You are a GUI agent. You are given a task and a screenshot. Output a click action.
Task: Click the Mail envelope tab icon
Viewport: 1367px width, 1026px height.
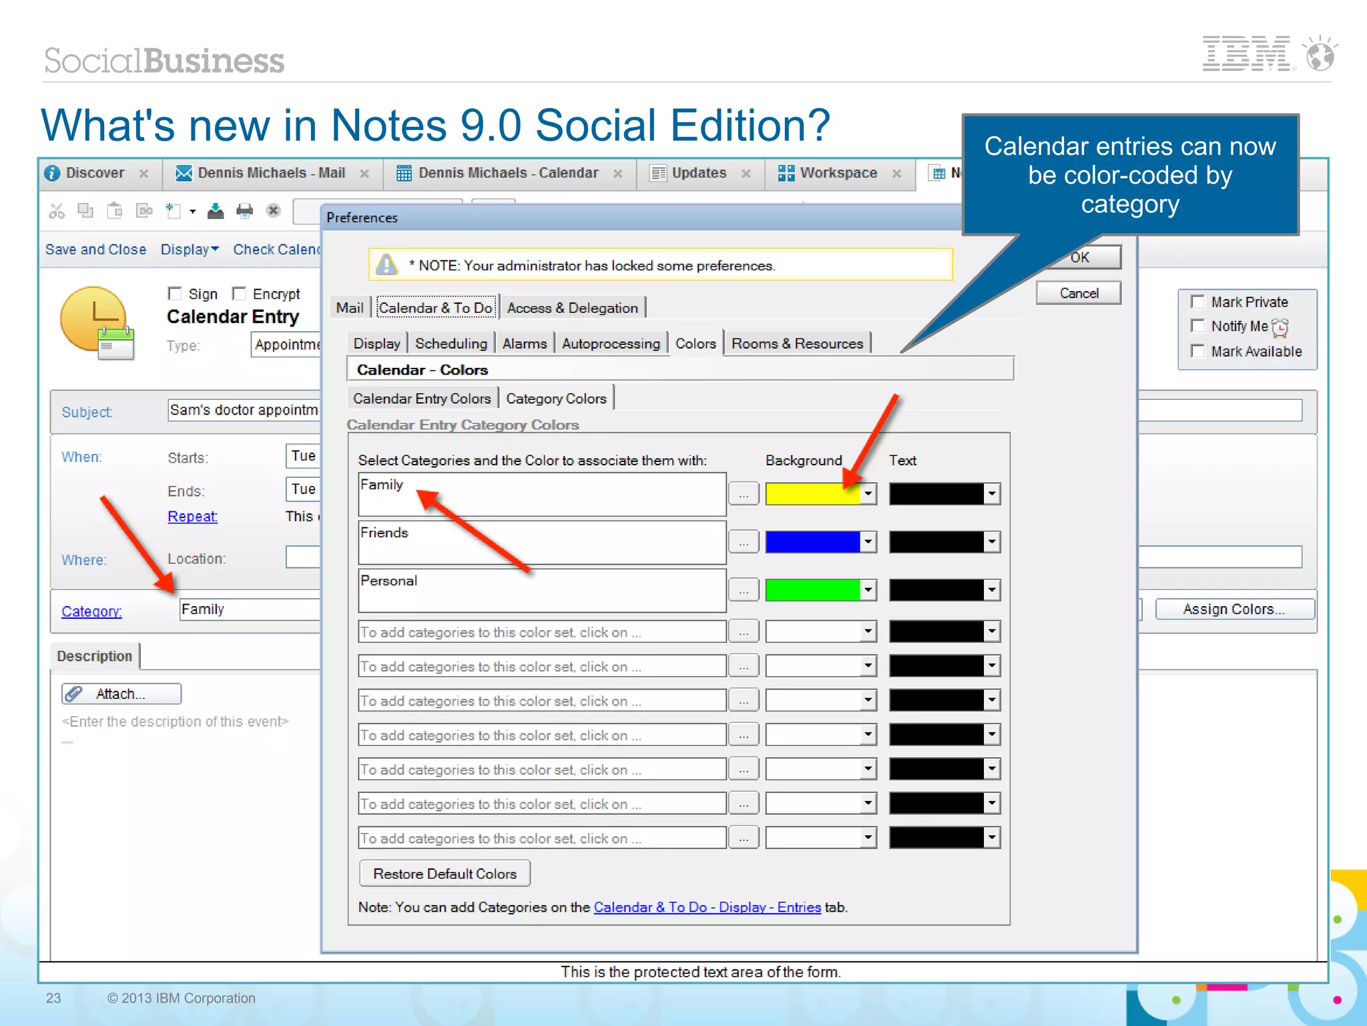(x=184, y=174)
